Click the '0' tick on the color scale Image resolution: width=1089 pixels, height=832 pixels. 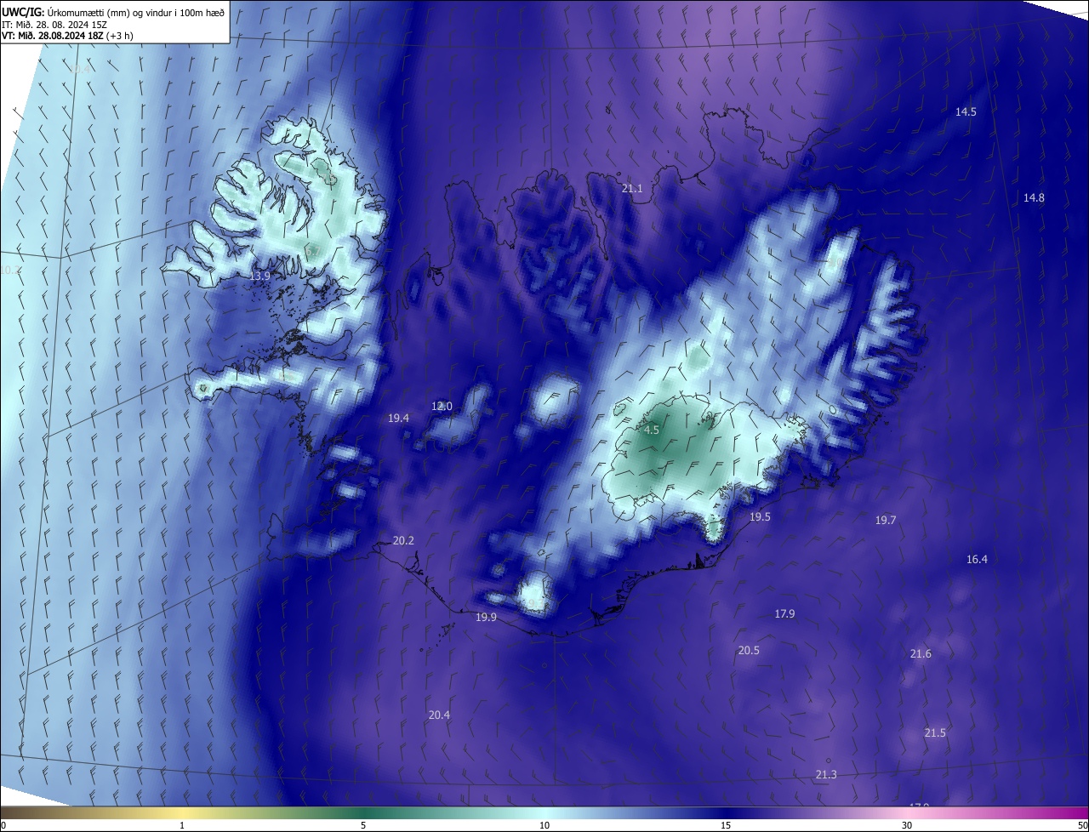[x=3, y=825]
